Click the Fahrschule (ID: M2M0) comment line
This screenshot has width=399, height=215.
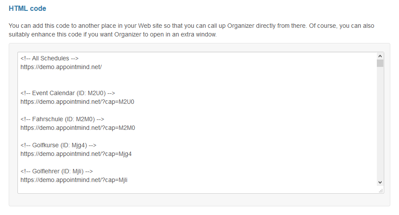pyautogui.click(x=62, y=119)
